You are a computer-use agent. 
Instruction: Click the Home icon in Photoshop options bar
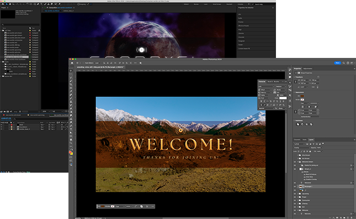72,63
